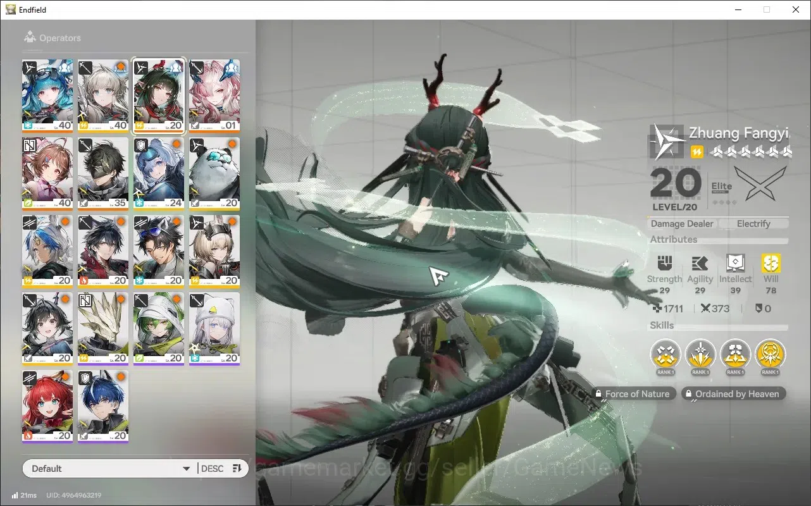The image size is (811, 506).
Task: Toggle the DESC sort order
Action: 213,469
